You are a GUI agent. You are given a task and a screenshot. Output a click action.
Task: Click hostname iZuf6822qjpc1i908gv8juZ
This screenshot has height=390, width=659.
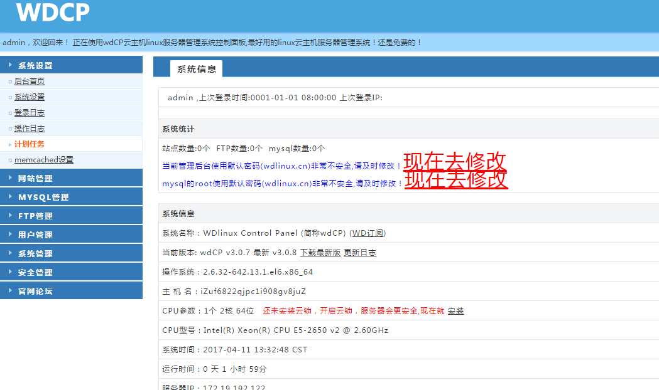253,292
